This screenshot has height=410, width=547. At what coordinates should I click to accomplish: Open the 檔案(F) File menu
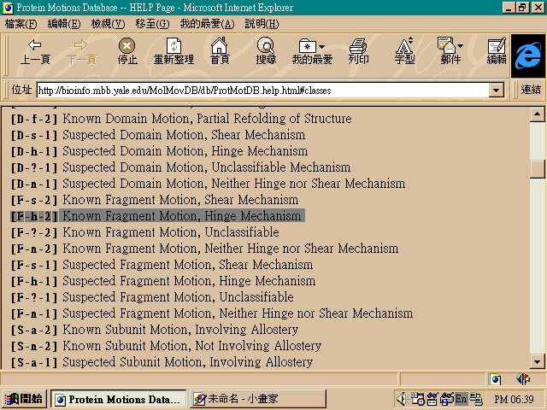click(x=22, y=23)
